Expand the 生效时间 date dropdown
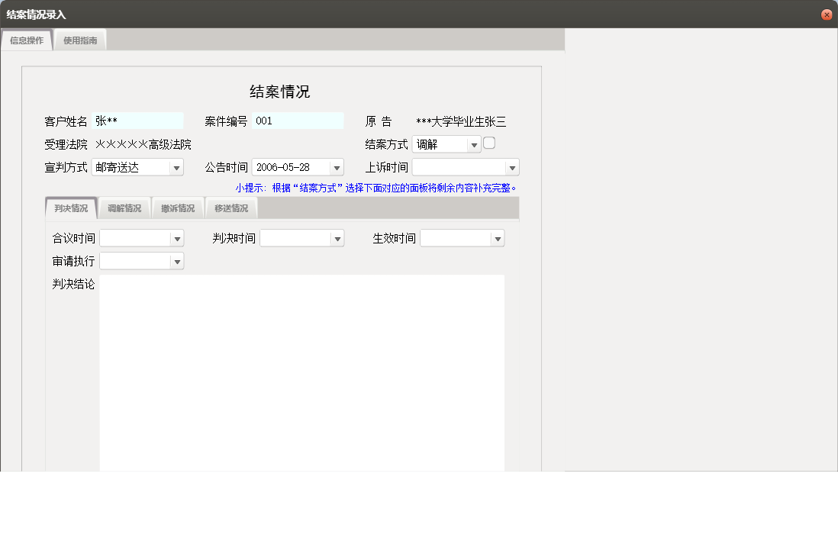The height and width of the screenshot is (541, 838). click(498, 239)
